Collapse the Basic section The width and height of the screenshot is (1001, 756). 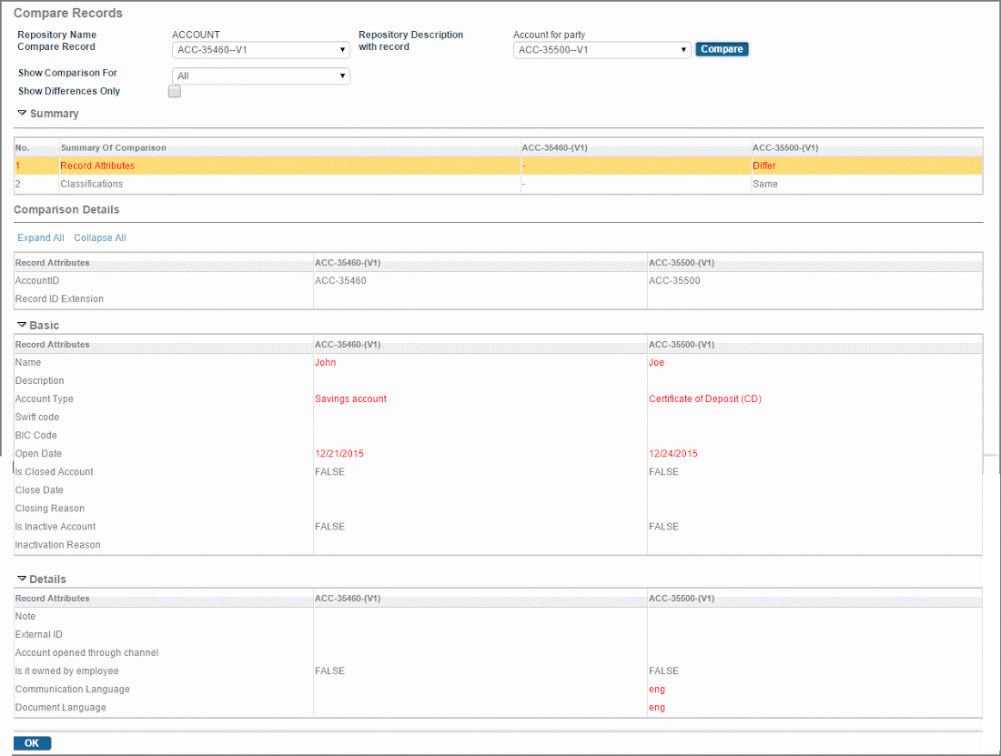tap(22, 325)
